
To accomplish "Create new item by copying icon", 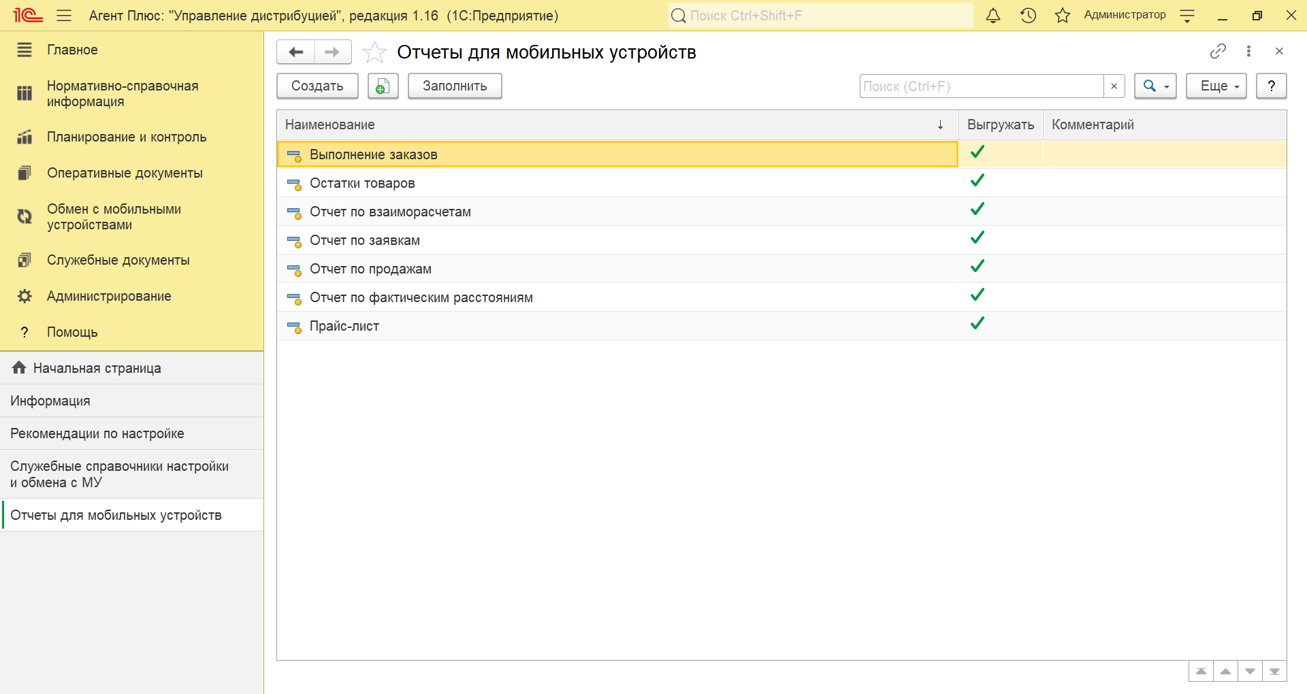I will 383,86.
